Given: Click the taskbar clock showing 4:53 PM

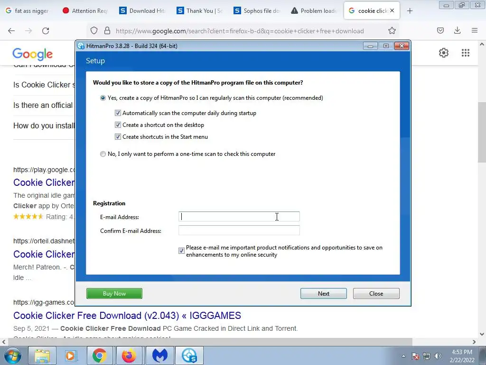Looking at the screenshot, I should point(462,356).
